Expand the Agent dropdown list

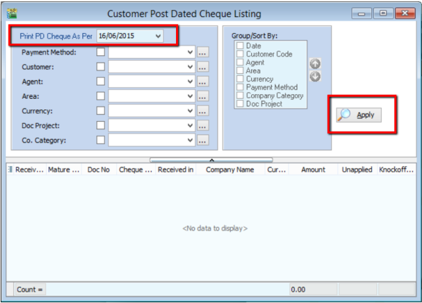(191, 81)
